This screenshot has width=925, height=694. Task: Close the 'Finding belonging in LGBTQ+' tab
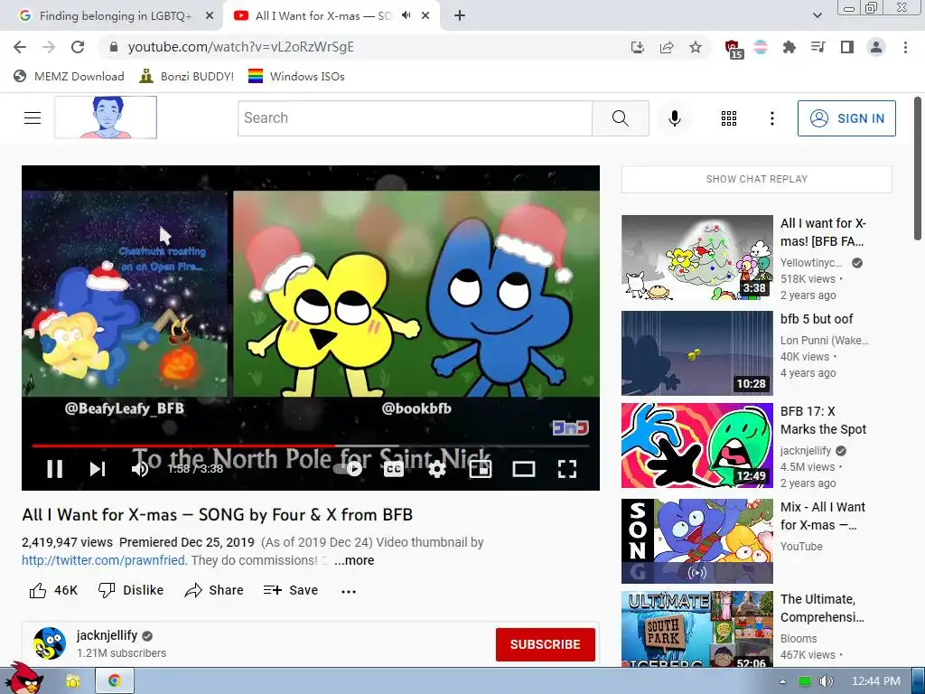coord(209,16)
